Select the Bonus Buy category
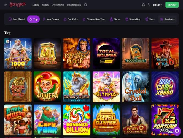Image resolution: width=183 pixels, height=138 pixels. coord(133,19)
